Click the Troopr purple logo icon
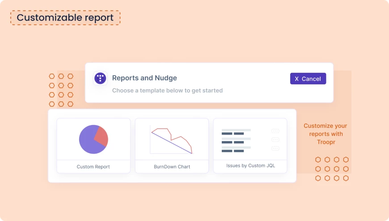The height and width of the screenshot is (221, 389). (x=100, y=78)
